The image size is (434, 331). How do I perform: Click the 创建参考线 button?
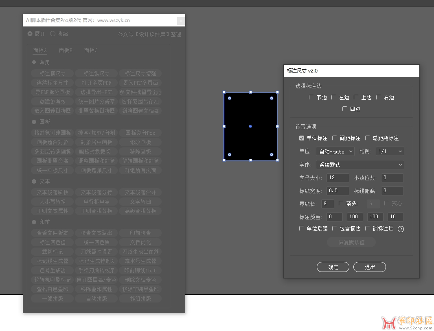tap(52, 101)
